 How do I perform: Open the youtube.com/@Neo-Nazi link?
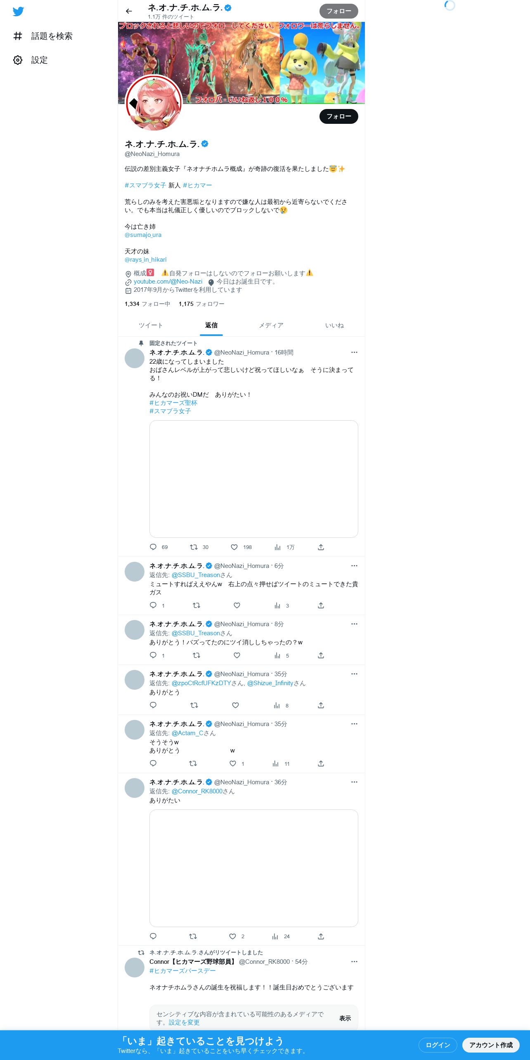point(168,282)
